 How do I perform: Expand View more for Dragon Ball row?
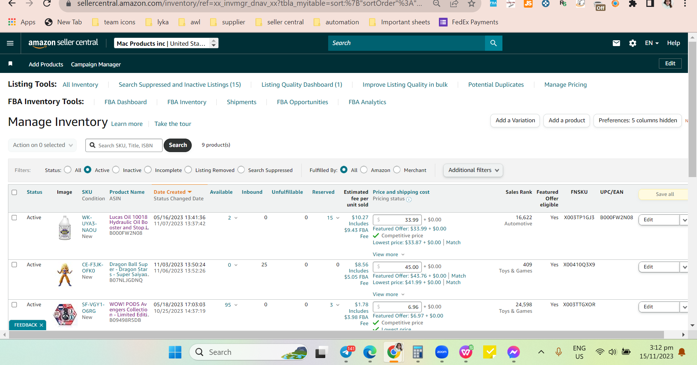tap(388, 295)
